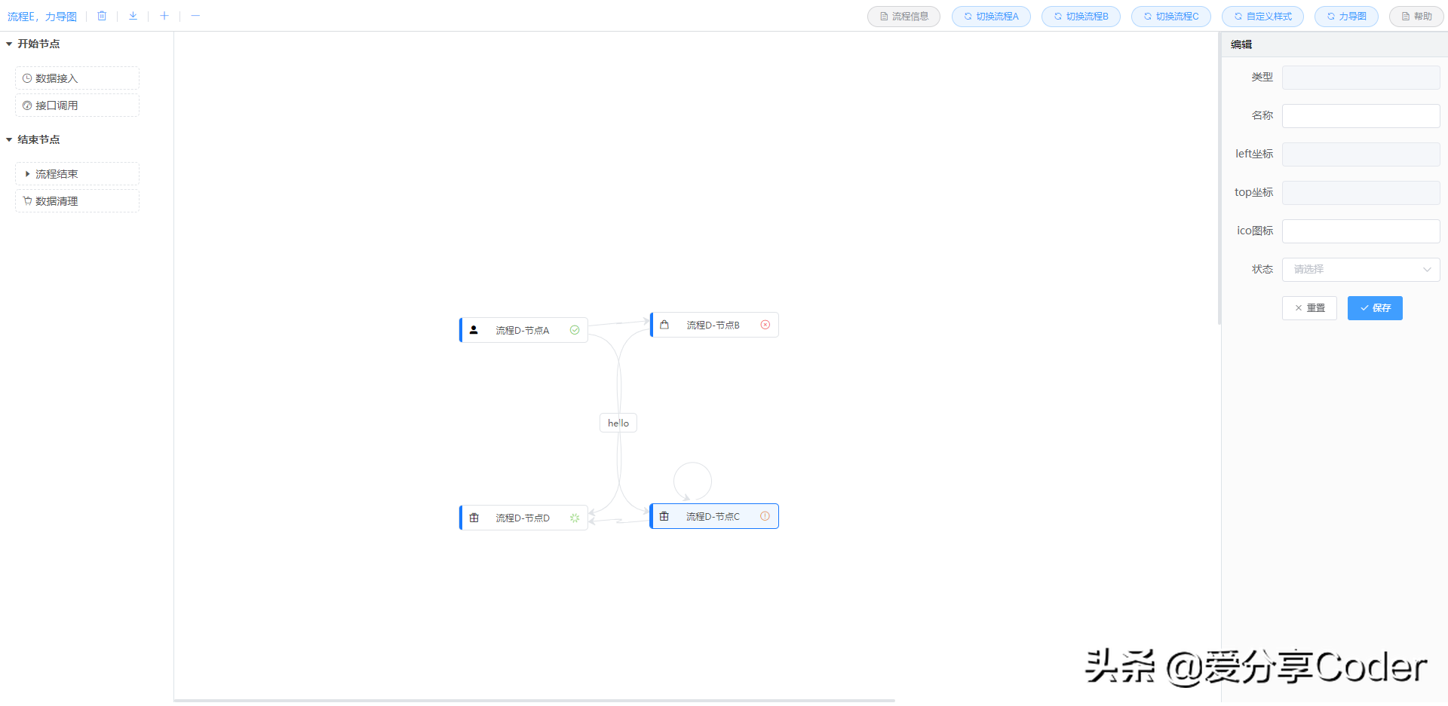Click the edit panel vertical scrollbar
Viewport: 1448px width, 706px height.
point(1219,179)
